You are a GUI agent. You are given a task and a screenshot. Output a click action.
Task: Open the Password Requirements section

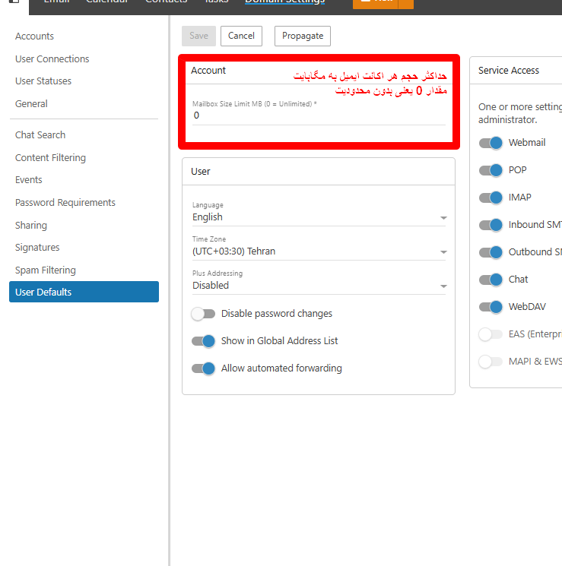click(x=65, y=203)
